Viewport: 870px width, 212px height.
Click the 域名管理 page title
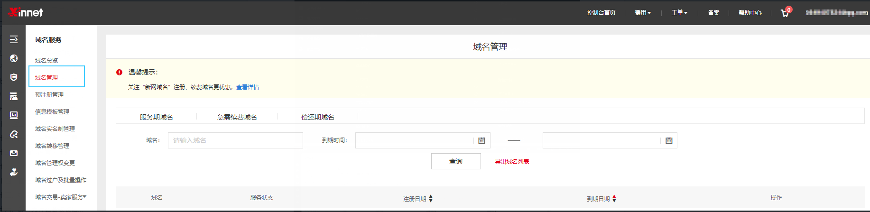[x=490, y=46]
